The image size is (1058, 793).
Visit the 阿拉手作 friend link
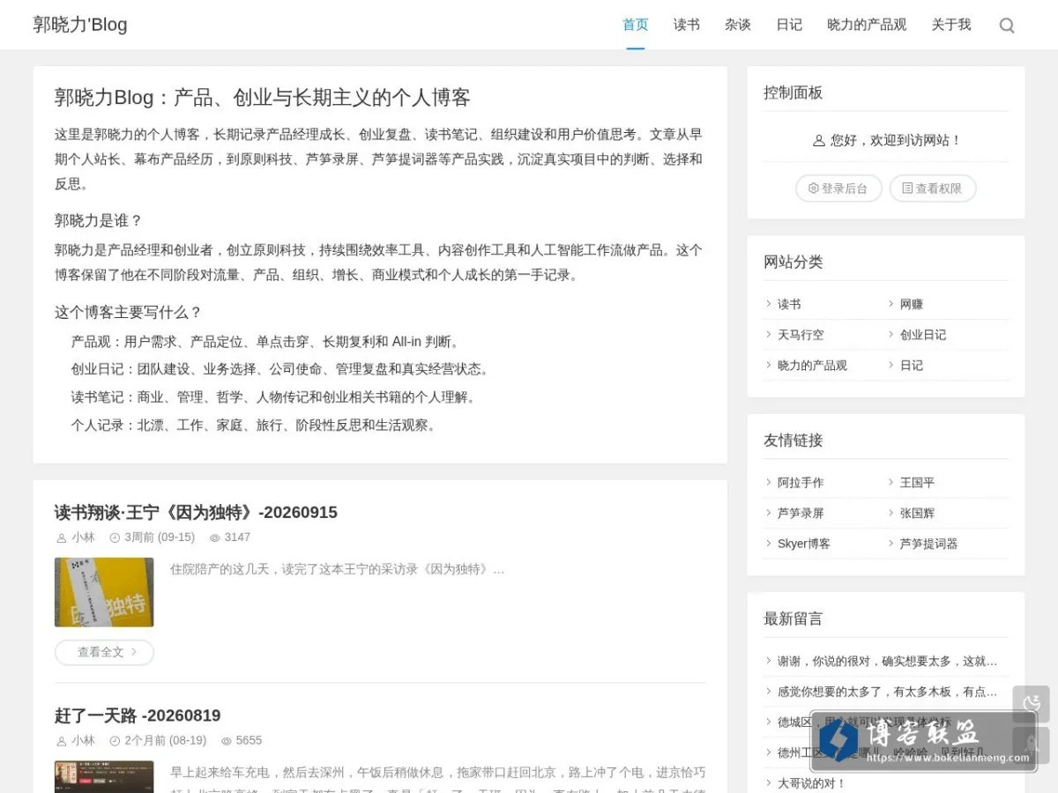point(801,483)
